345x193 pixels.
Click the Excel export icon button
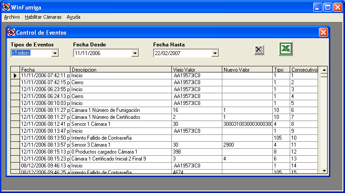285,49
